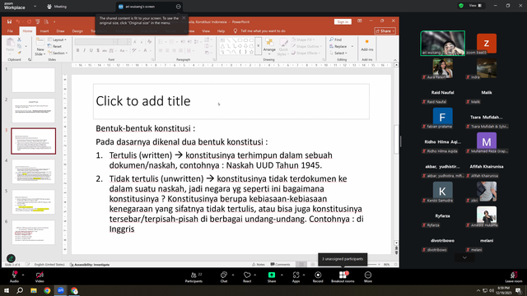Image resolution: width=527 pixels, height=296 pixels.
Task: Expand more participants chevron below video tiles
Action: click(464, 257)
